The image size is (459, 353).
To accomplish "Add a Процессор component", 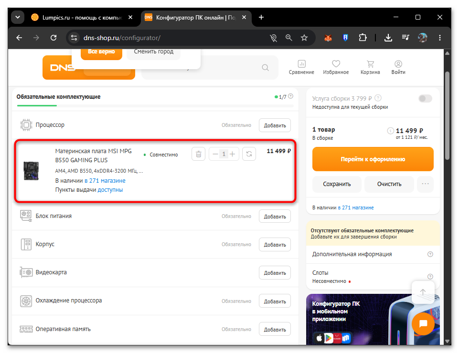I will pos(275,125).
